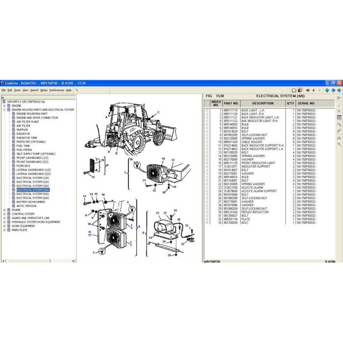
Task: Click the small tool icon beside Help menu
Action: (x=77, y=90)
